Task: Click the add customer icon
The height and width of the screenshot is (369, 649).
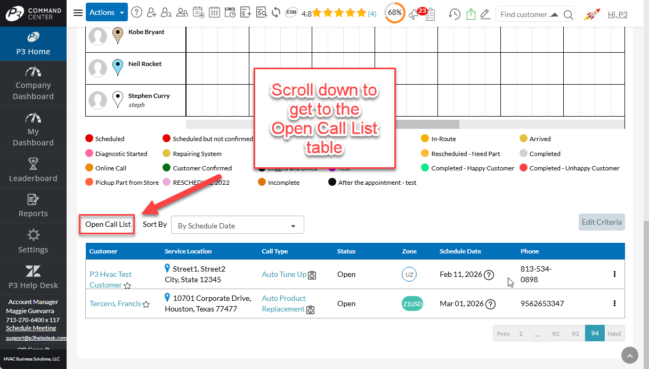Action: point(152,13)
